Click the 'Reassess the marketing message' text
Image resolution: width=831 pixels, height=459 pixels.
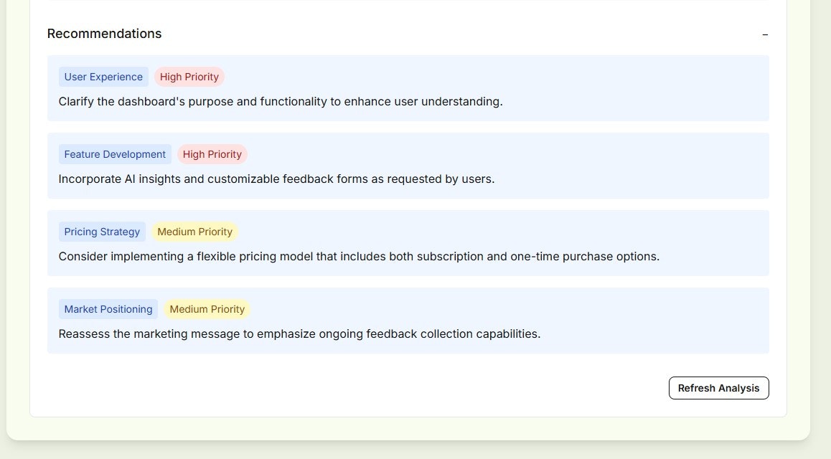299,334
